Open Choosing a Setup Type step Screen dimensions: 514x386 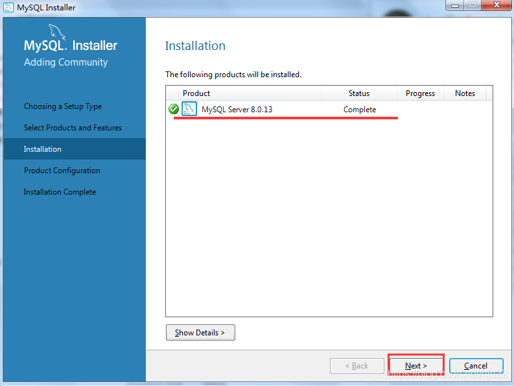point(63,106)
